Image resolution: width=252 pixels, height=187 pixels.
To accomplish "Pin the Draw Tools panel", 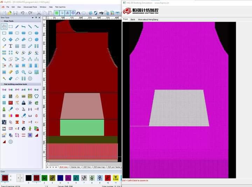I will 35,18.
